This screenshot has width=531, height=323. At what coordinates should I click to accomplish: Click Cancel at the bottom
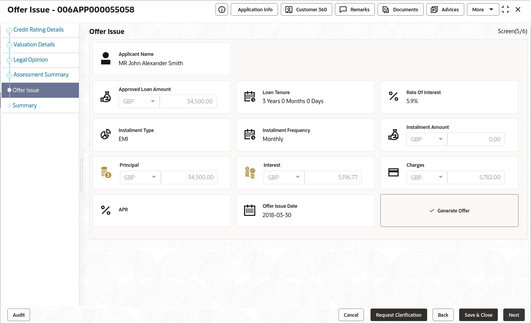click(x=351, y=315)
